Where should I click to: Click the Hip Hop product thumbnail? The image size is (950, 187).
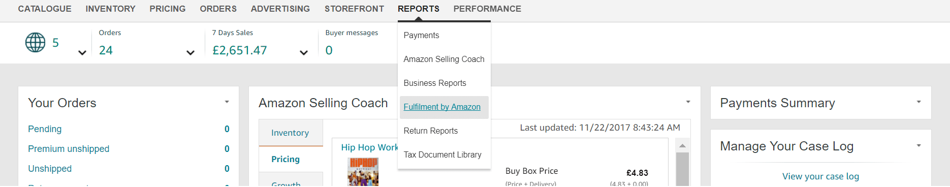tap(363, 172)
